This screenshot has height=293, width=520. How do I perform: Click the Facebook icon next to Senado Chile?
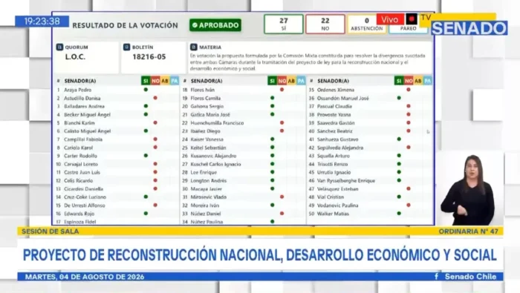coord(437,277)
